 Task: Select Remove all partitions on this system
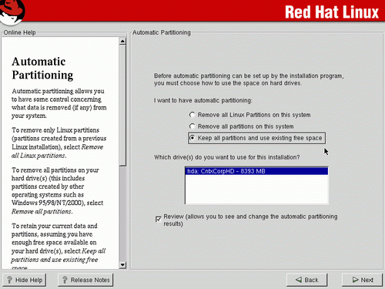192,126
